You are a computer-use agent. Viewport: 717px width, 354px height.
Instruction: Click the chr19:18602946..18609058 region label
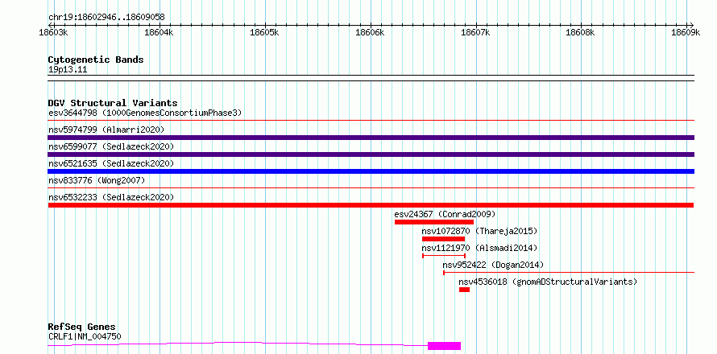click(x=106, y=18)
